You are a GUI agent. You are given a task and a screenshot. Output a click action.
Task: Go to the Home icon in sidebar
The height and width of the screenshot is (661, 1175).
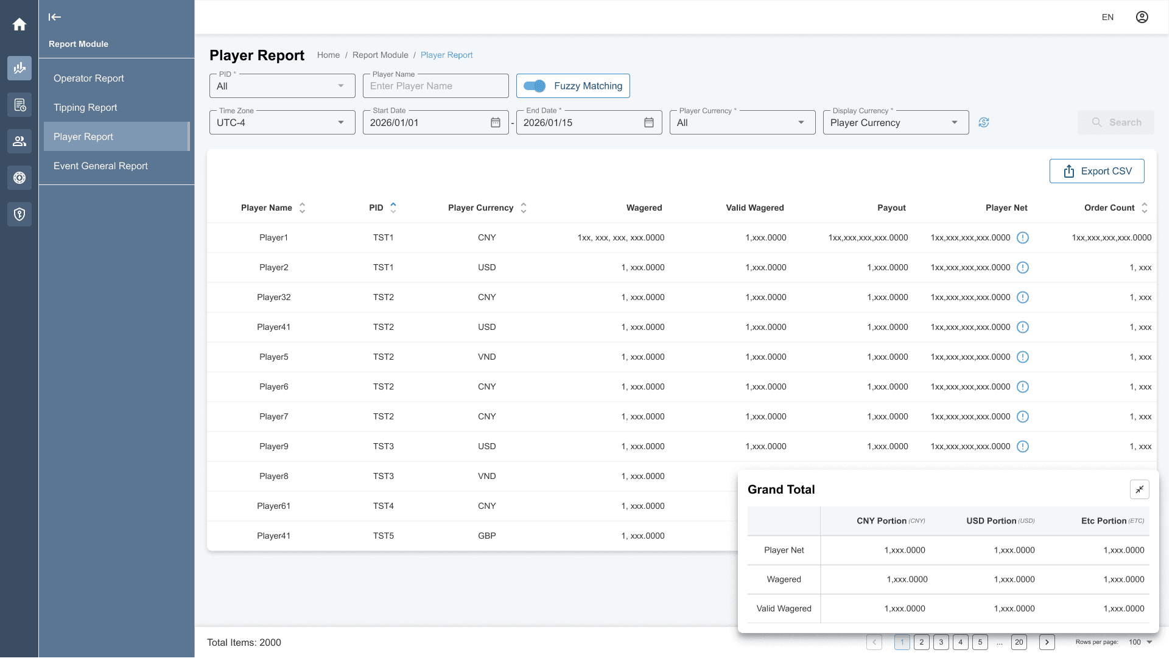pyautogui.click(x=19, y=24)
